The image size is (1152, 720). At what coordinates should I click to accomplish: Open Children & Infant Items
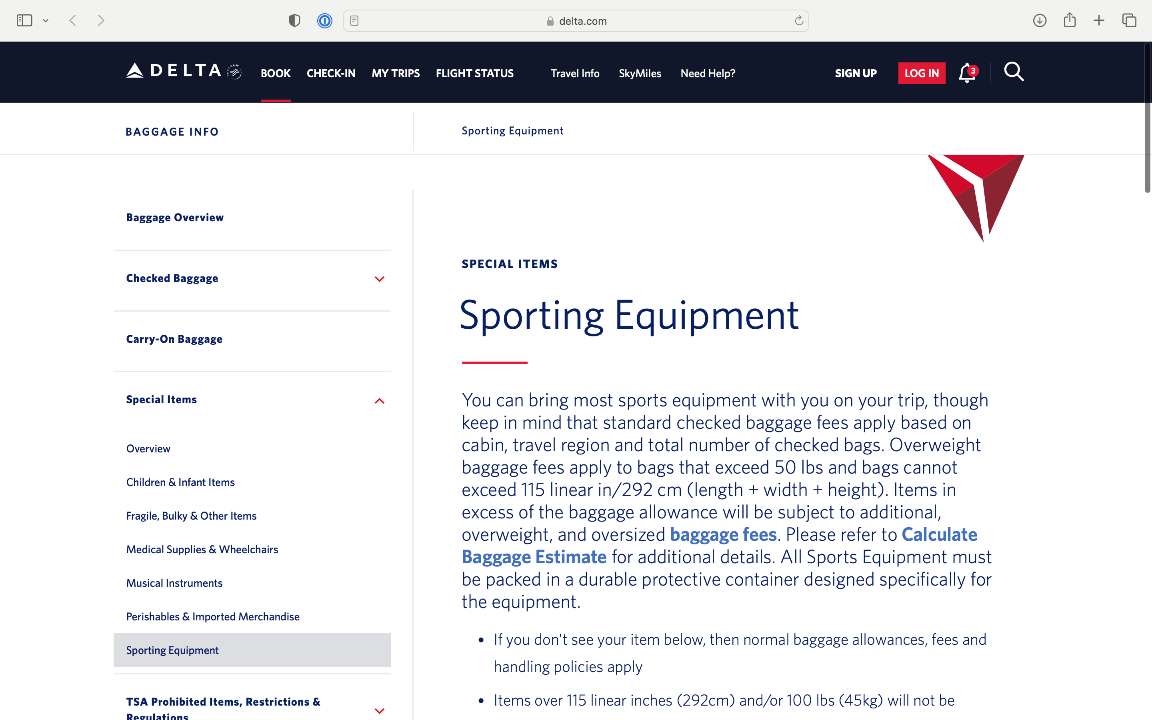point(180,482)
